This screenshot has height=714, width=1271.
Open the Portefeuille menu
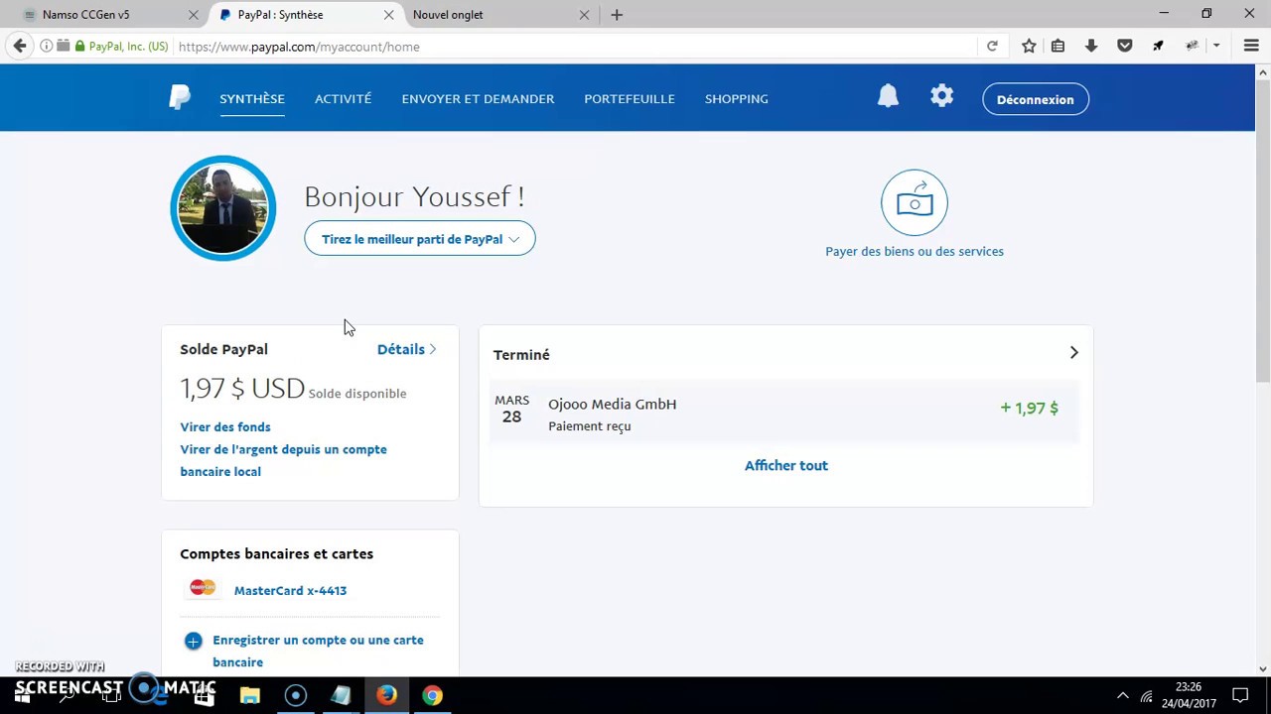coord(630,98)
